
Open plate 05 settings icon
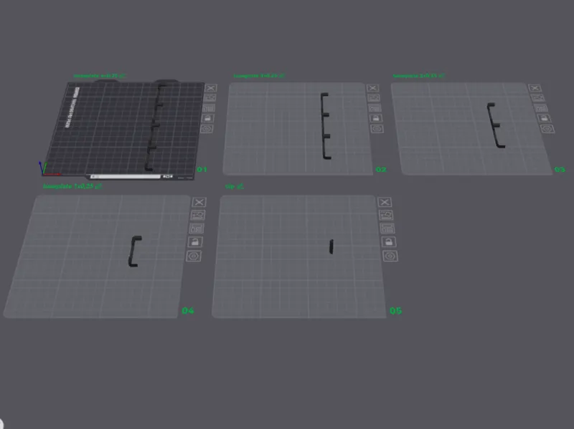390,256
